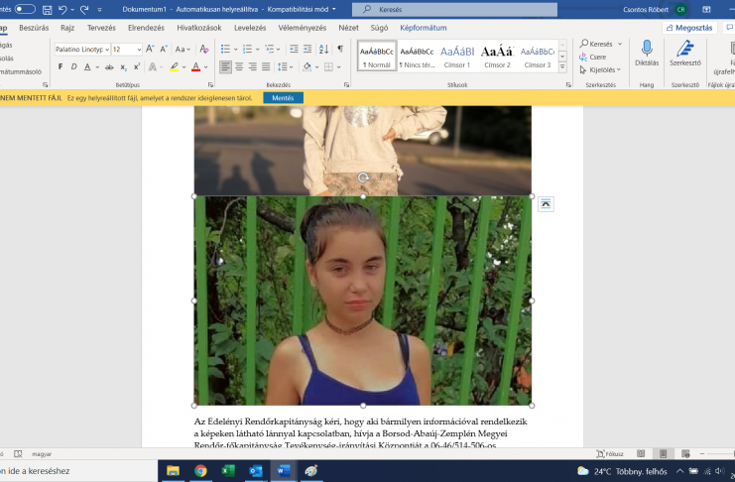Open the Szerkesztő editor pen icon
Viewport: 735px width, 482px height.
tap(684, 48)
